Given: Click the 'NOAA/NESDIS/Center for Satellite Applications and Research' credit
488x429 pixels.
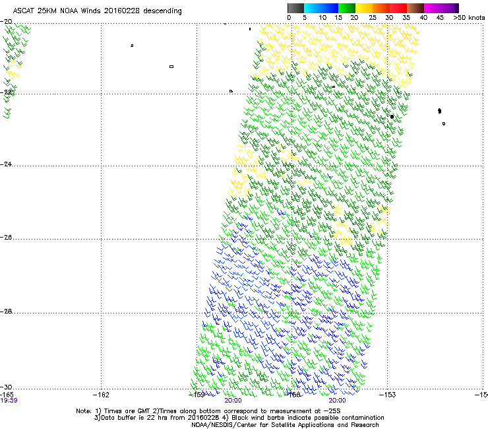Looking at the screenshot, I should click(x=285, y=424).
